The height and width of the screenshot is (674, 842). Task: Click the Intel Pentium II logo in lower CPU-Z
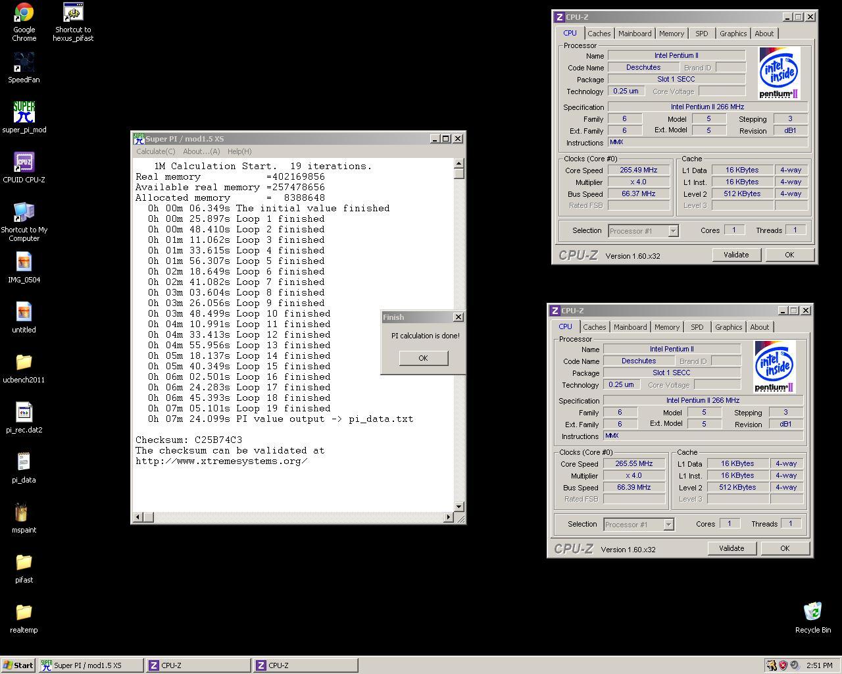775,366
